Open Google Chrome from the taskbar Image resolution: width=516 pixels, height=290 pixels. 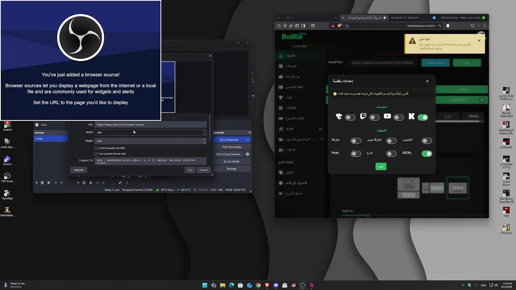(258, 285)
